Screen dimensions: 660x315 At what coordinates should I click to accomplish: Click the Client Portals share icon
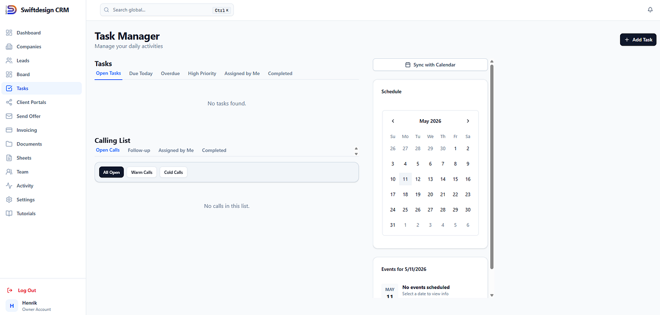pos(9,102)
